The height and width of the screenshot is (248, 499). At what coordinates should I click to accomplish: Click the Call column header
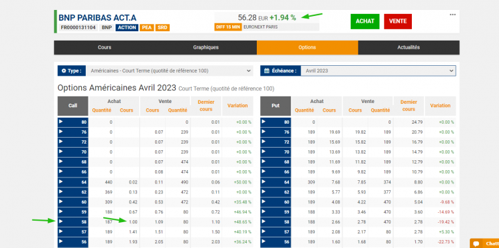point(73,106)
